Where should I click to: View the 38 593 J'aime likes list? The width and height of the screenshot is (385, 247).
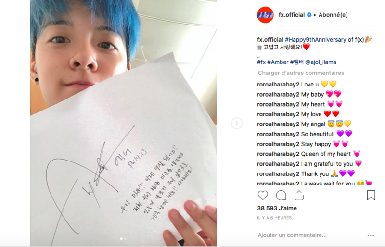[277, 208]
